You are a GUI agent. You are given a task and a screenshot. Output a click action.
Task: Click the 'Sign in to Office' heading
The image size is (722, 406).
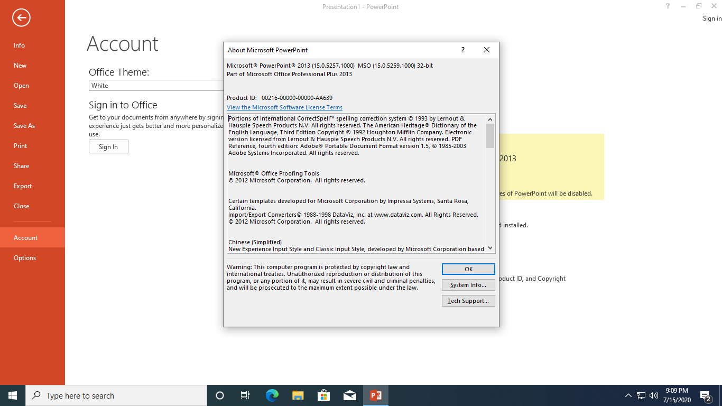[123, 105]
